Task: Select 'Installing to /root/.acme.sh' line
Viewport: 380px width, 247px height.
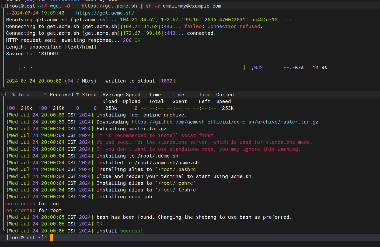Action: coord(137,156)
